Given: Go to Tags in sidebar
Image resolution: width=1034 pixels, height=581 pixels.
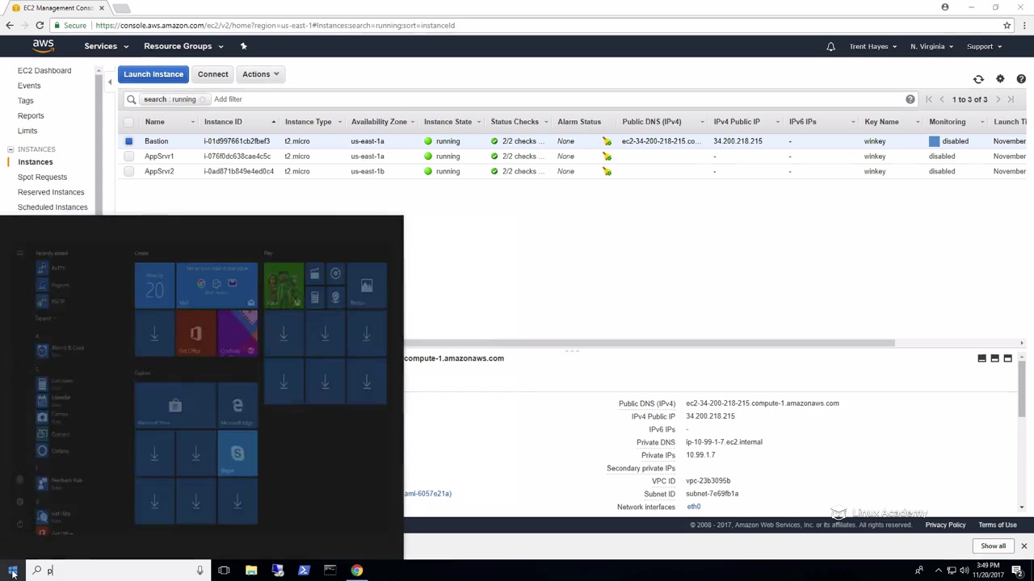Looking at the screenshot, I should (26, 101).
